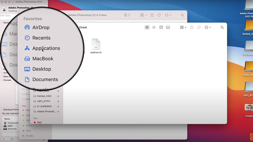
Task: Eject the Dotted_HDD volume
Action: [x=58, y=96]
